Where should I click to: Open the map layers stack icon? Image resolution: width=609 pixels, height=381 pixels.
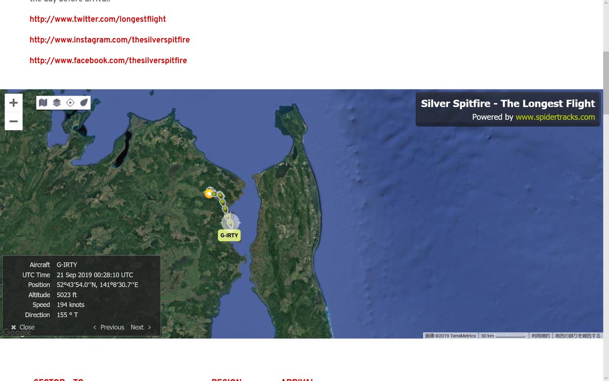(x=57, y=103)
